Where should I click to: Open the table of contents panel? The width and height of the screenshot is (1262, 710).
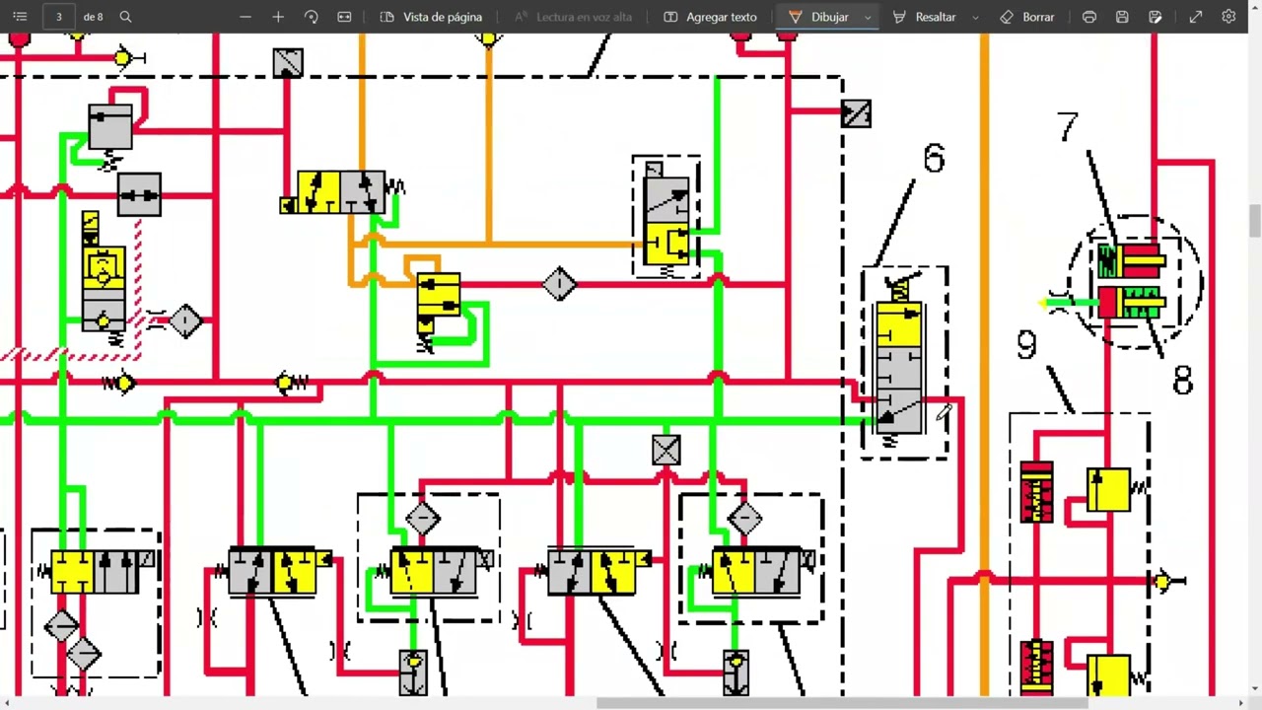click(x=20, y=17)
